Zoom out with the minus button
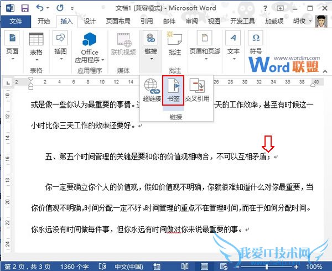The height and width of the screenshot is (271, 332). (x=237, y=267)
